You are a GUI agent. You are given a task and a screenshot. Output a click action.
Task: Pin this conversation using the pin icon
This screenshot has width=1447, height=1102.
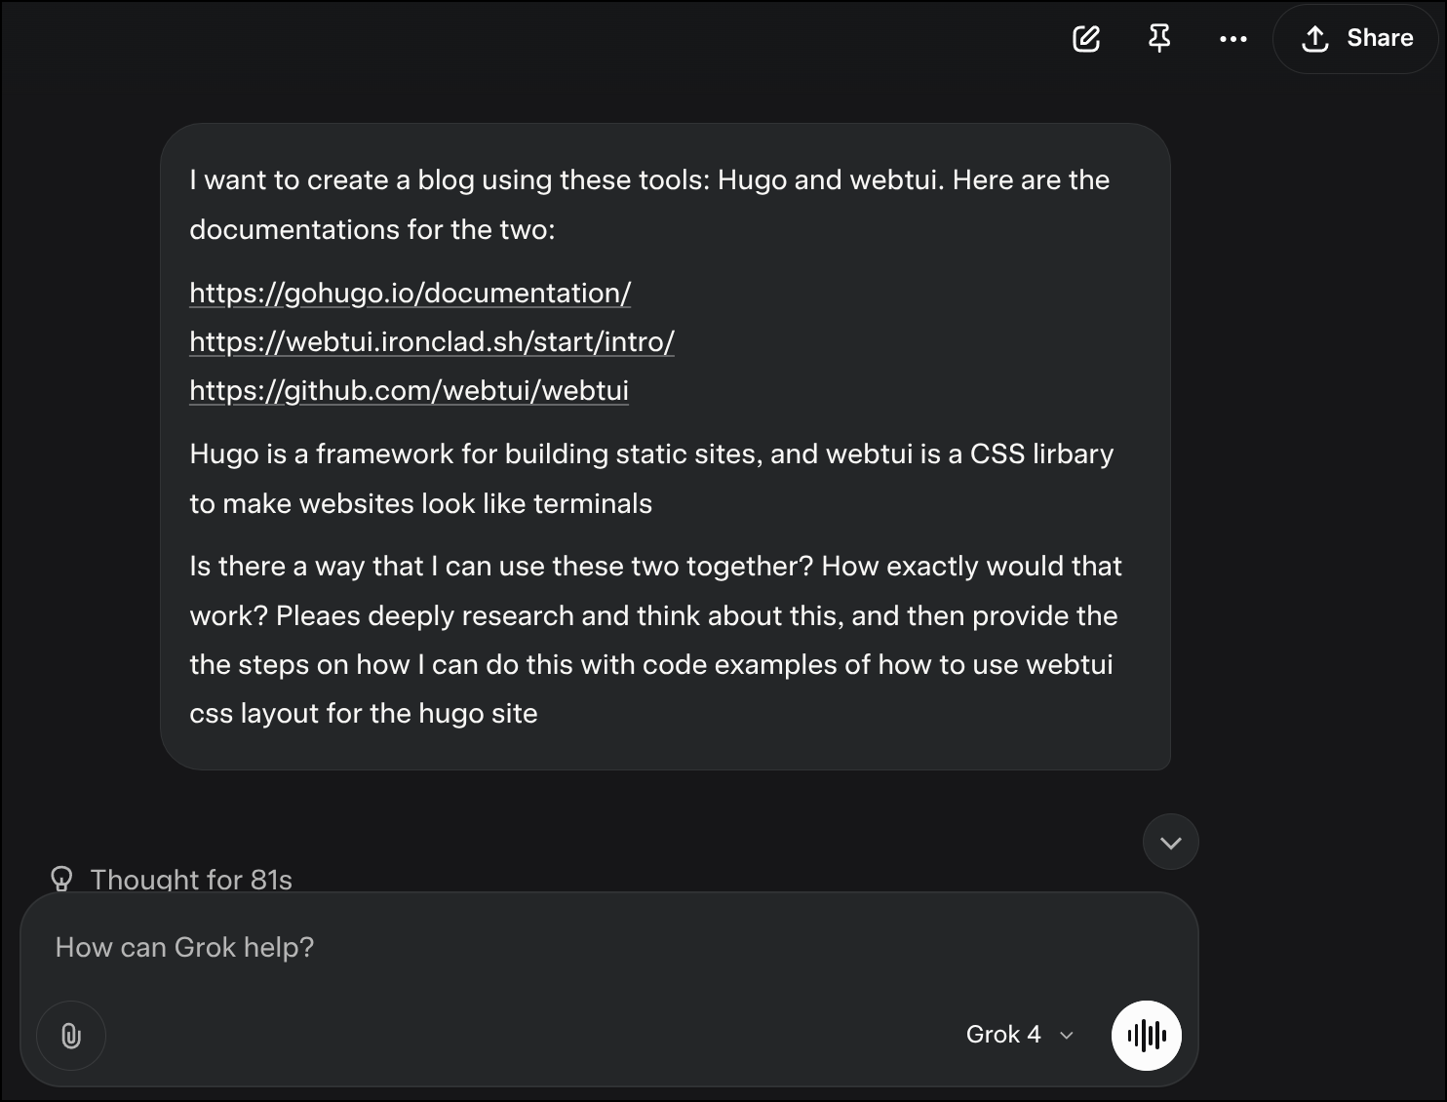1158,39
